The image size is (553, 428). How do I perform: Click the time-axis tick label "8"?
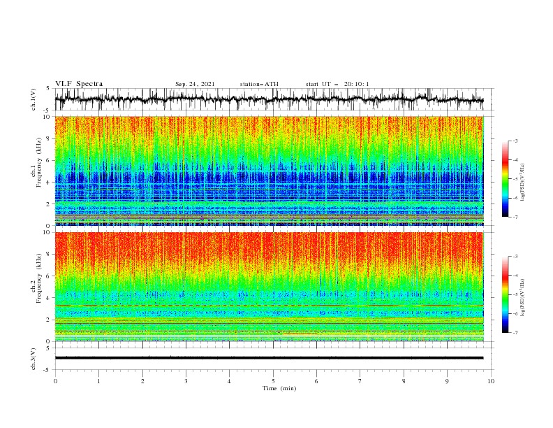point(404,381)
